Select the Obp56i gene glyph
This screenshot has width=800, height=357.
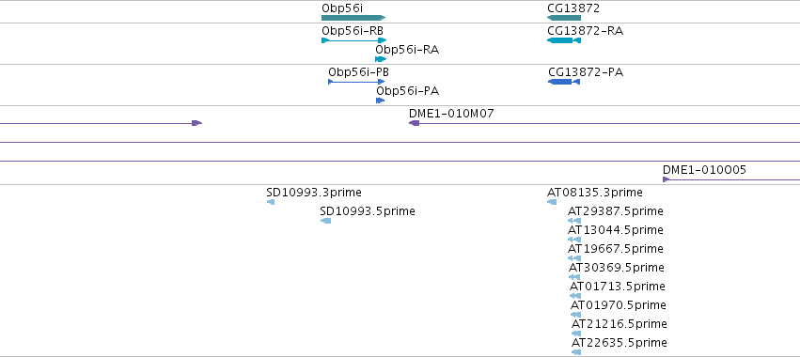coord(353,18)
